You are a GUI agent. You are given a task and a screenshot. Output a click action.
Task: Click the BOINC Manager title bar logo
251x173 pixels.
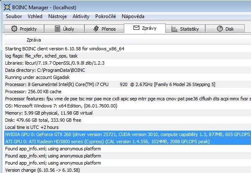click(x=7, y=8)
